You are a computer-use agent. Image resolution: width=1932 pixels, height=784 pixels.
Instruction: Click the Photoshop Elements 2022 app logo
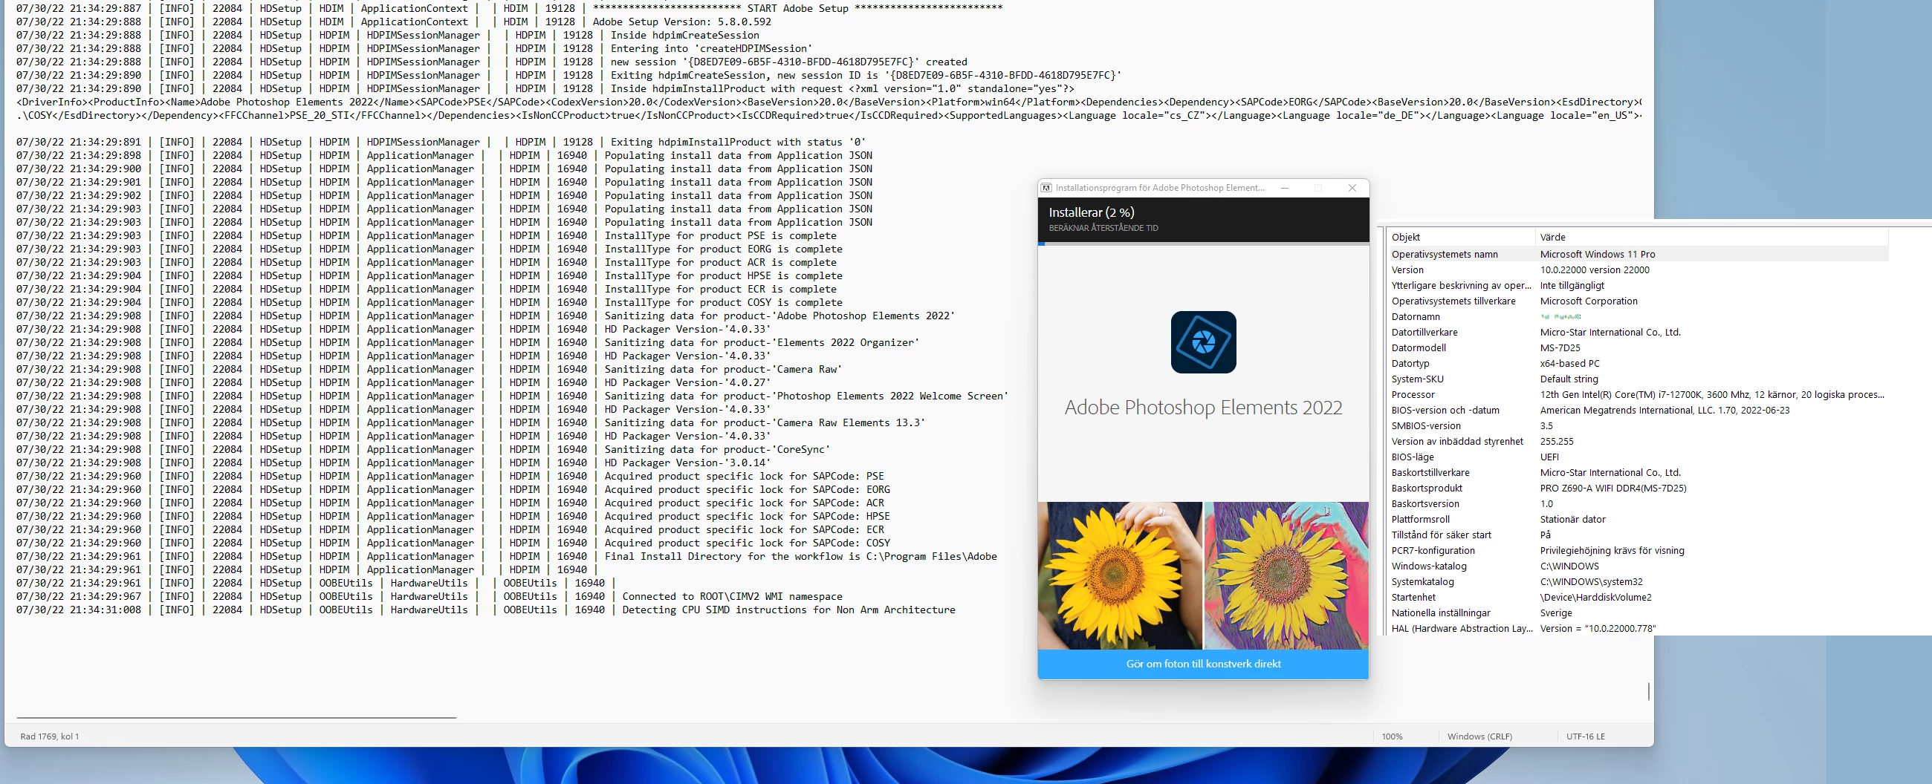tap(1203, 342)
